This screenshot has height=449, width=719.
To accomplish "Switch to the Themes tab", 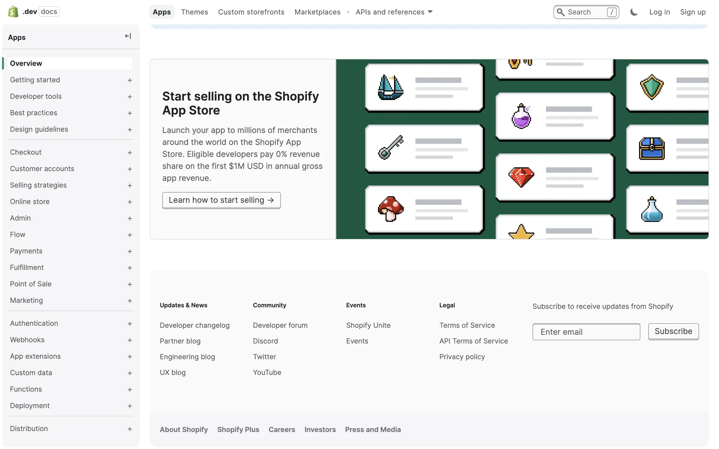I will click(194, 12).
